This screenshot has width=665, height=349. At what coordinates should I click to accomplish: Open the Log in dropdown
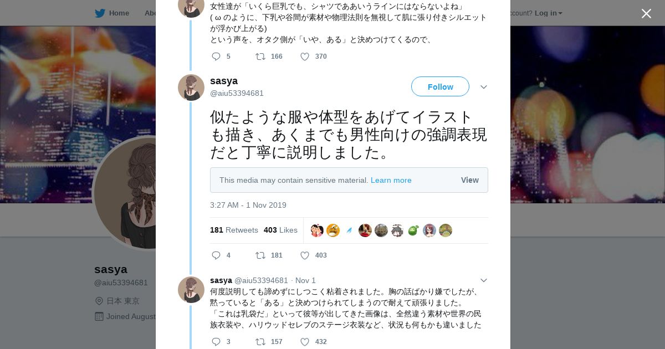(548, 13)
